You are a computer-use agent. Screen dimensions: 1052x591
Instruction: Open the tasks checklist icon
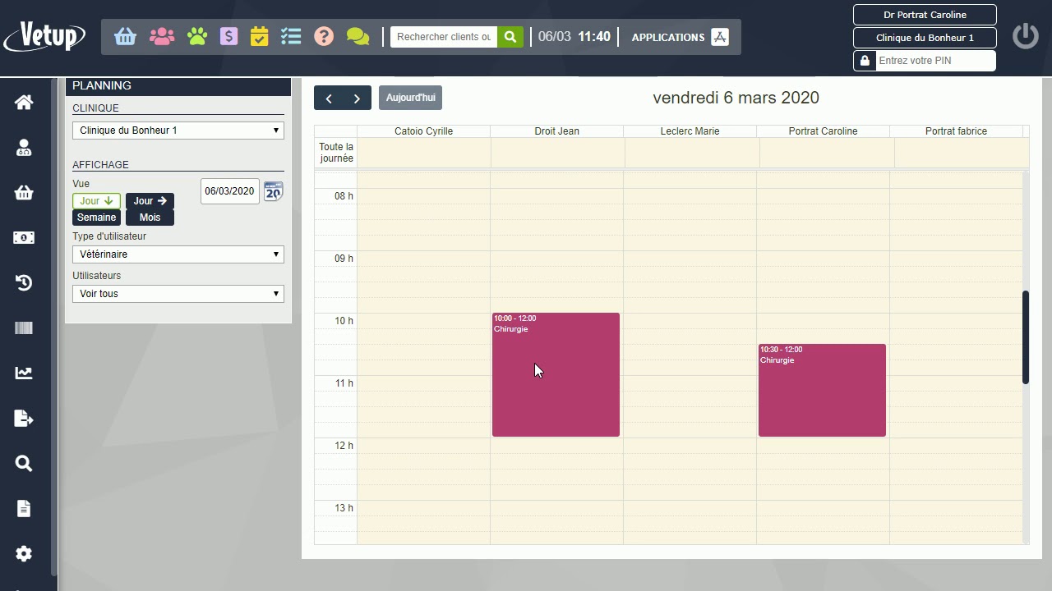pos(290,36)
